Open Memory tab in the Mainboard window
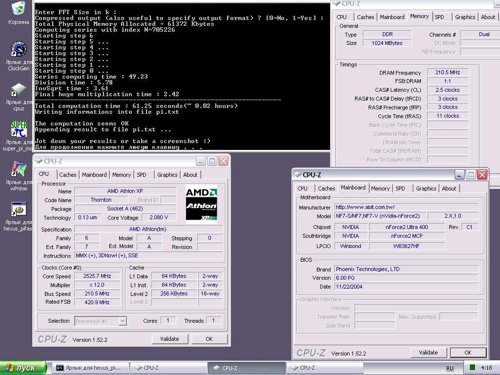This screenshot has width=500, height=375. (x=380, y=188)
